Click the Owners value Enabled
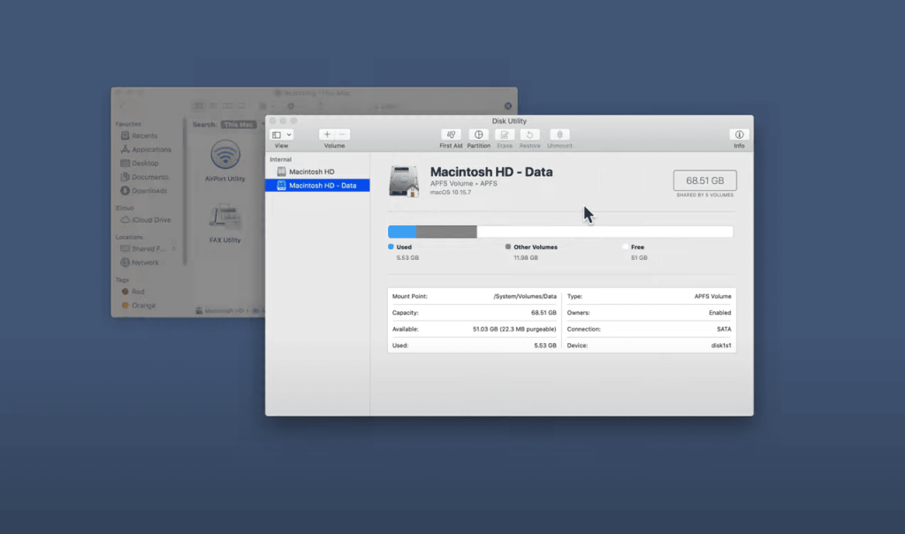The height and width of the screenshot is (534, 905). click(719, 312)
